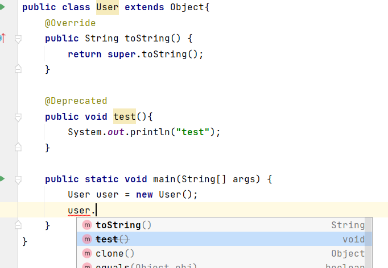This screenshot has height=268, width=388.
Task: Click the run icon beside the main method
Action: (2, 179)
